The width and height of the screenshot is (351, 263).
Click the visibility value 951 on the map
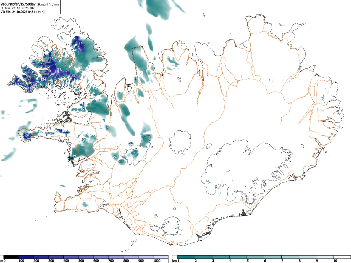73,156
